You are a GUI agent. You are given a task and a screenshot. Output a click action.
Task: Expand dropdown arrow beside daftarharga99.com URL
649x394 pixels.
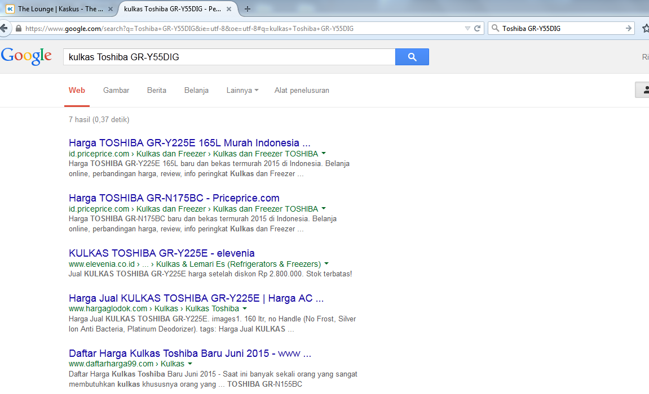(x=190, y=364)
